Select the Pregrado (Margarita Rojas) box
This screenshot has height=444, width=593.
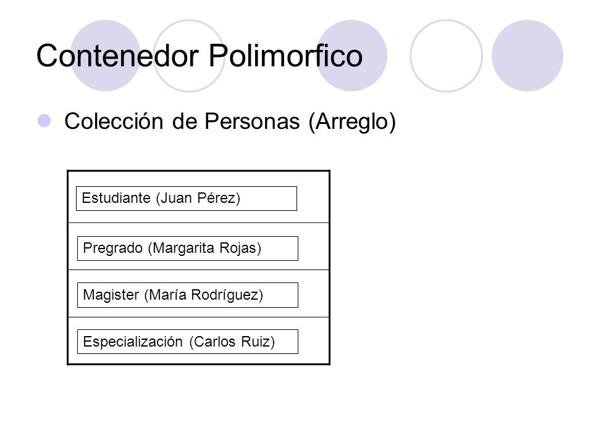[x=188, y=249]
